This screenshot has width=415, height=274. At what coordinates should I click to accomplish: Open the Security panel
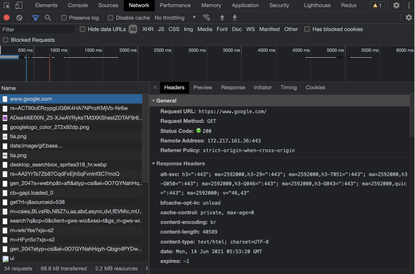279,5
